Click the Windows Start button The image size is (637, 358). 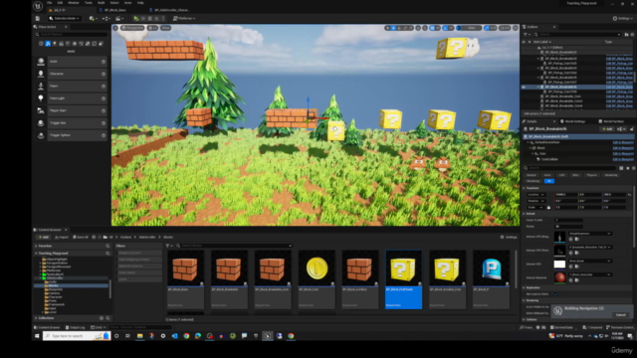click(x=37, y=336)
